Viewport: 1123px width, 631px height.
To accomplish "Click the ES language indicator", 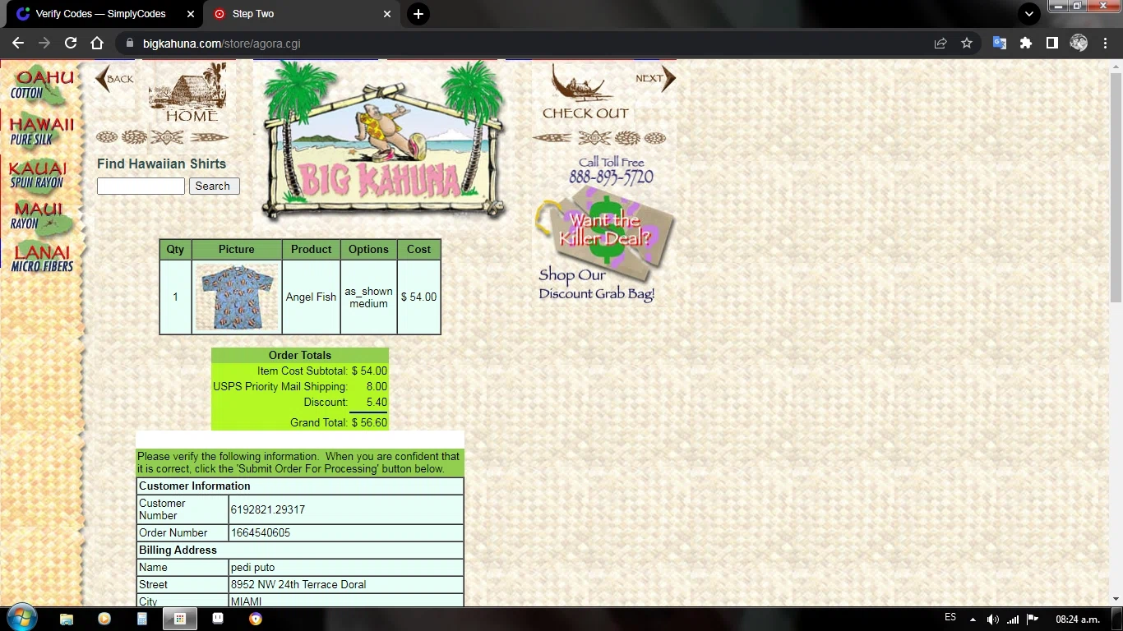I will (x=950, y=618).
